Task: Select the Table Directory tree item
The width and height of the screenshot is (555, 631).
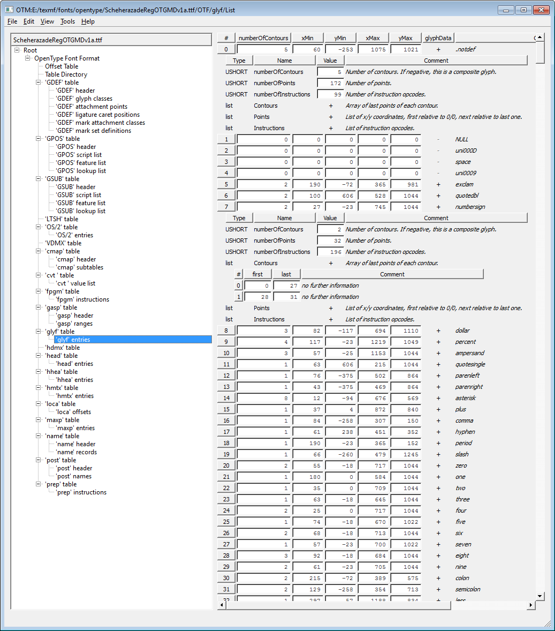Action: tap(66, 74)
